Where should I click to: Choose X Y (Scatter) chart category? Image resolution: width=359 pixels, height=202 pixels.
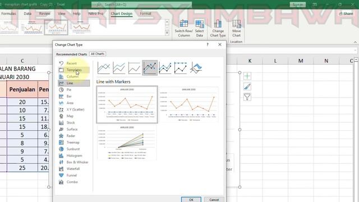tap(73, 109)
